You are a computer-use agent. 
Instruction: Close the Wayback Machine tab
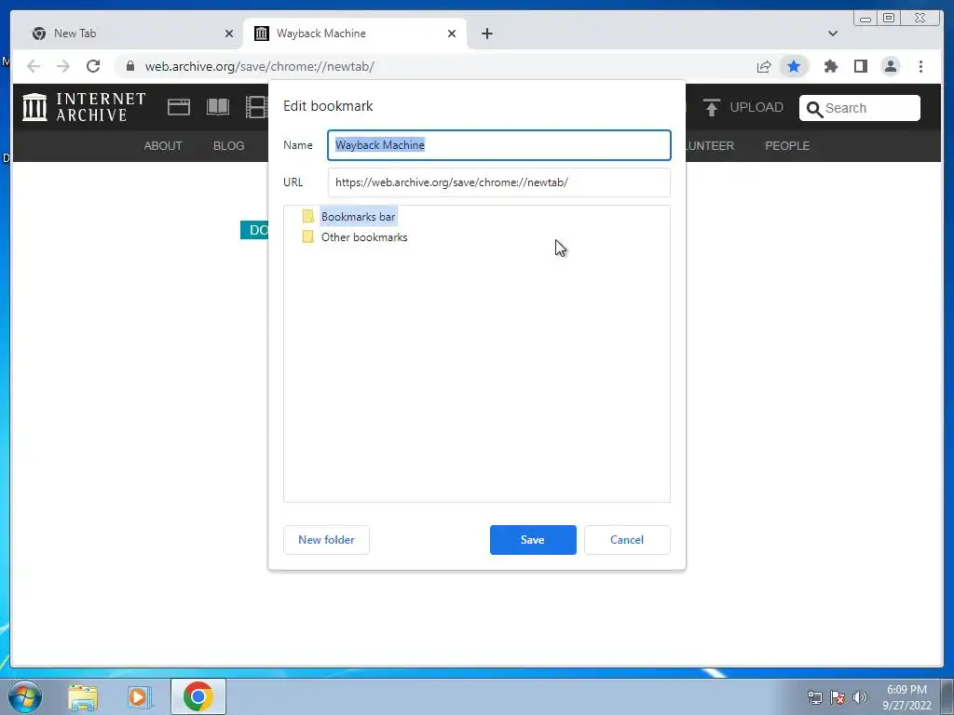click(x=452, y=34)
